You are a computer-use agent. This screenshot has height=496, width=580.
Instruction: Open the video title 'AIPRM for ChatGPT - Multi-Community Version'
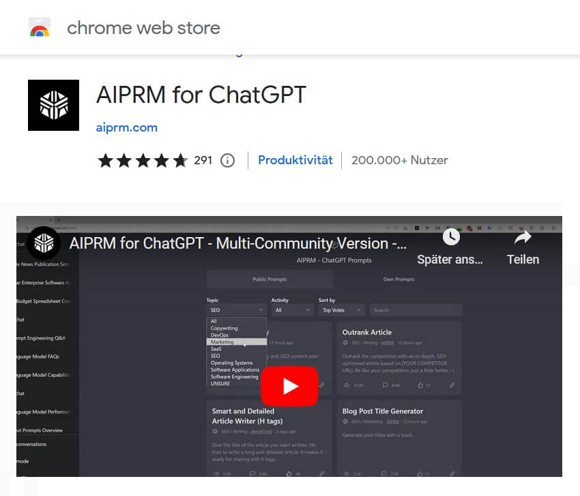point(238,243)
